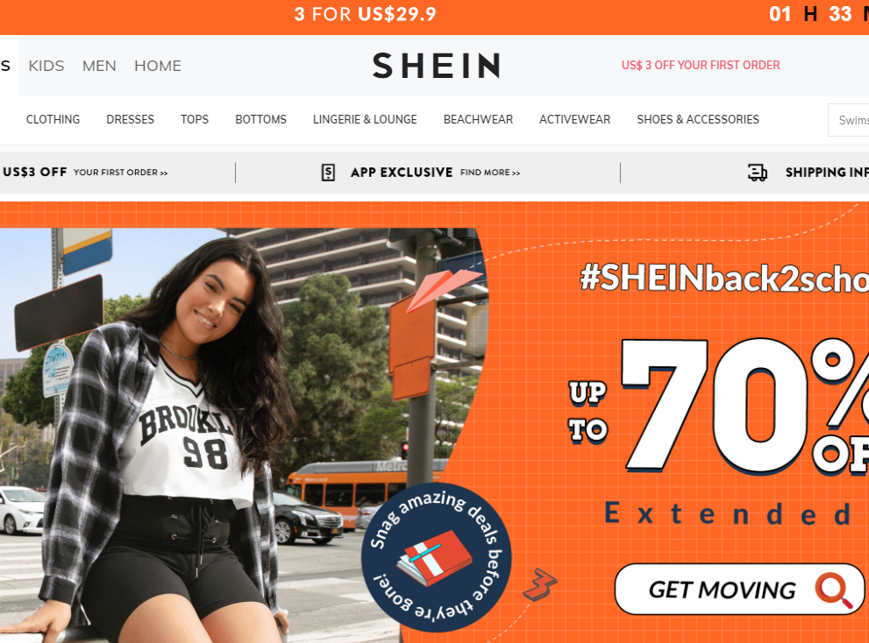Viewport: 869px width, 643px height.
Task: Click 'US$ 3 OFF YOUR FIRST ORDER' pink link
Action: click(701, 66)
